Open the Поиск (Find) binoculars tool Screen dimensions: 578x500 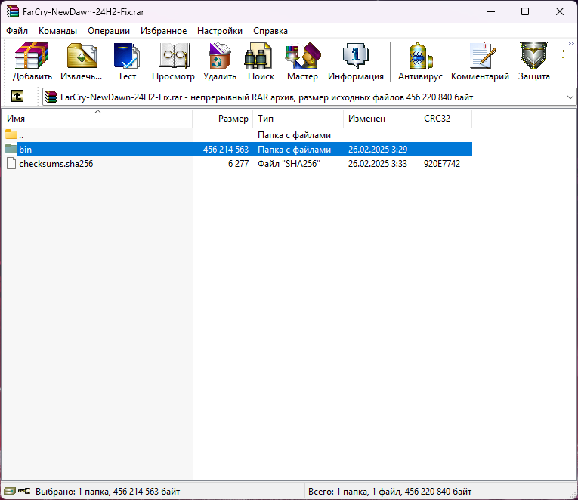pos(261,61)
